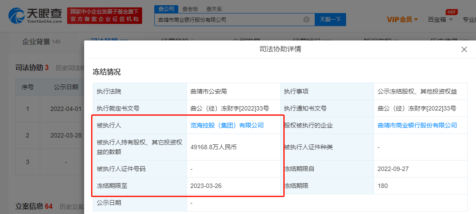Close the 司法协助详情 dialog

point(464,50)
